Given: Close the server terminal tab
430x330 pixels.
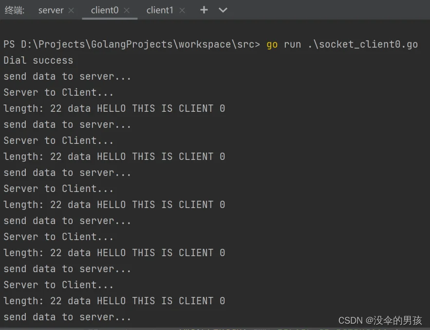Looking at the screenshot, I should pyautogui.click(x=71, y=10).
